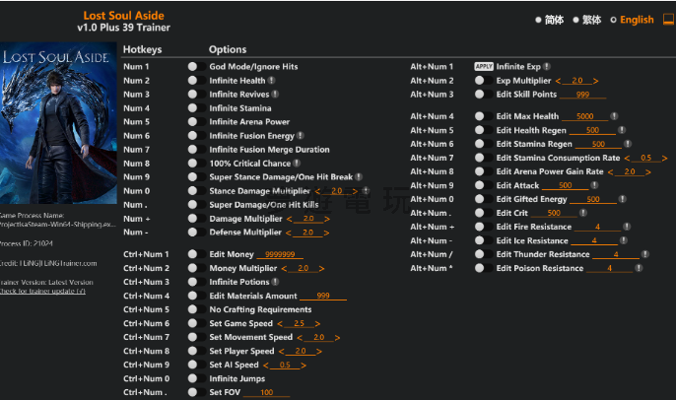Toggle the Edit Poison Resistance switch
The height and width of the screenshot is (400, 676).
pos(483,268)
